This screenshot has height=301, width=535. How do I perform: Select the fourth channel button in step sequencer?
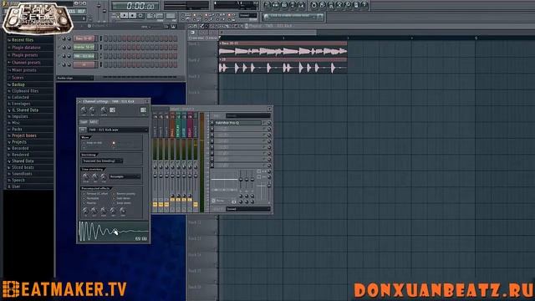pyautogui.click(x=84, y=64)
